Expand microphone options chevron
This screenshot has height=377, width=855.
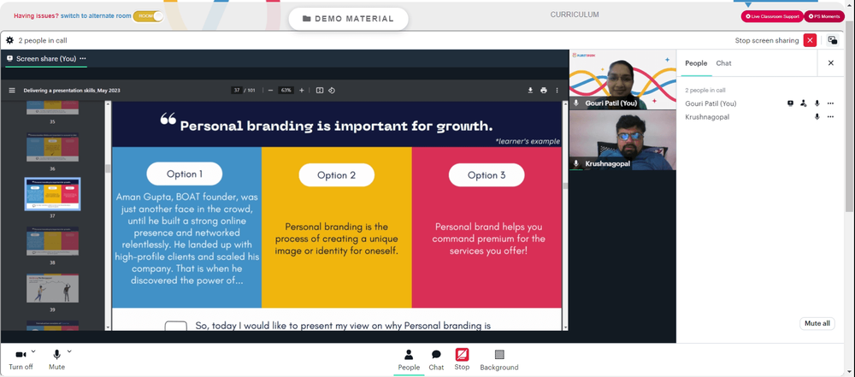click(x=69, y=351)
